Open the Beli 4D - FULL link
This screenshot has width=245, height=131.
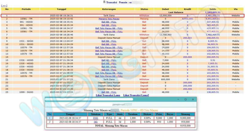(109, 60)
